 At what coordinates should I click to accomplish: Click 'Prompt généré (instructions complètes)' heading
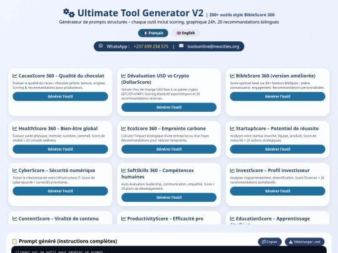point(68,241)
